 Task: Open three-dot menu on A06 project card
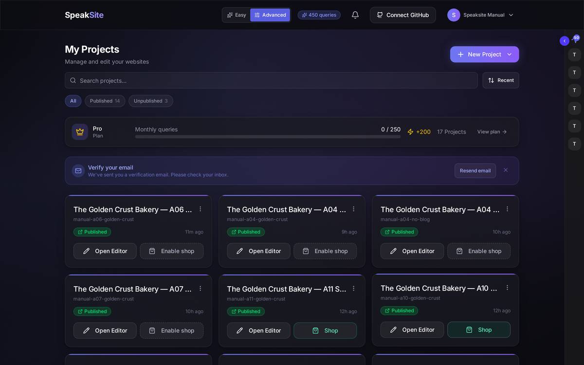(200, 209)
